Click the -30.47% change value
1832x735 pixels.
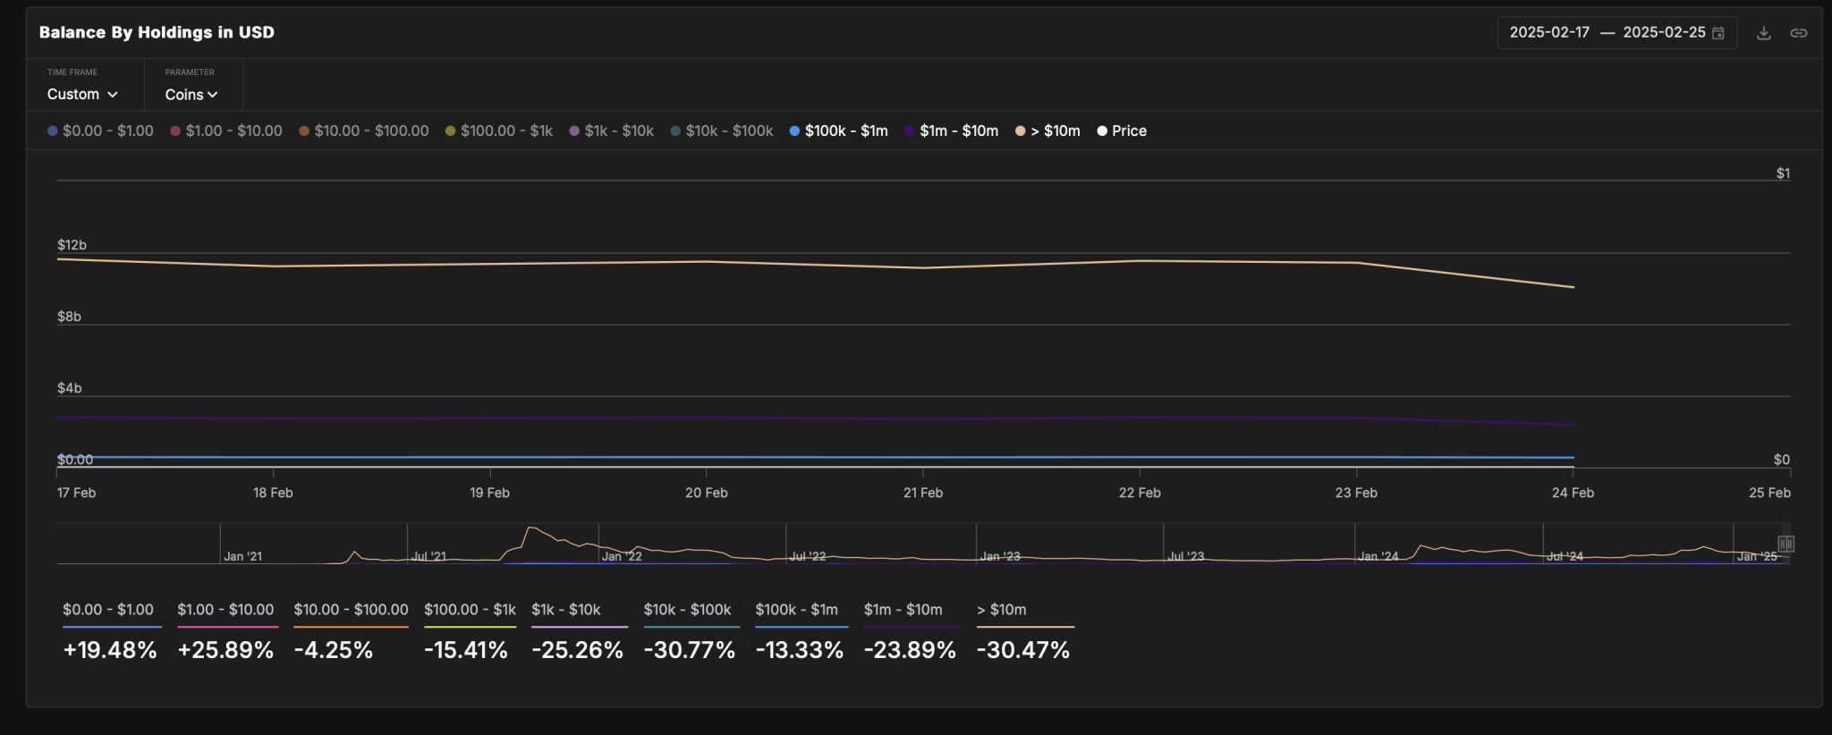pyautogui.click(x=1023, y=650)
